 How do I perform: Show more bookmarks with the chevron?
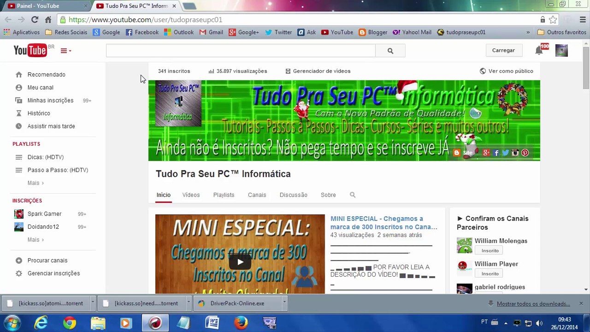tap(528, 32)
